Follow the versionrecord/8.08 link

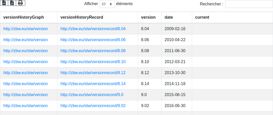[x=93, y=51]
